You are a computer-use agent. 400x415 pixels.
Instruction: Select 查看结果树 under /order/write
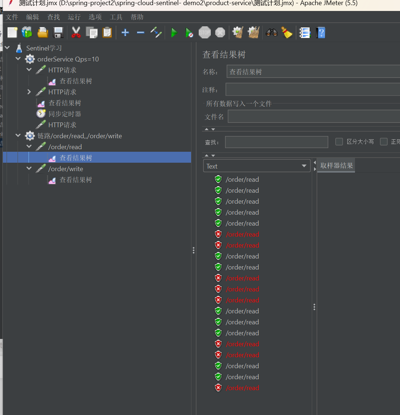point(76,180)
